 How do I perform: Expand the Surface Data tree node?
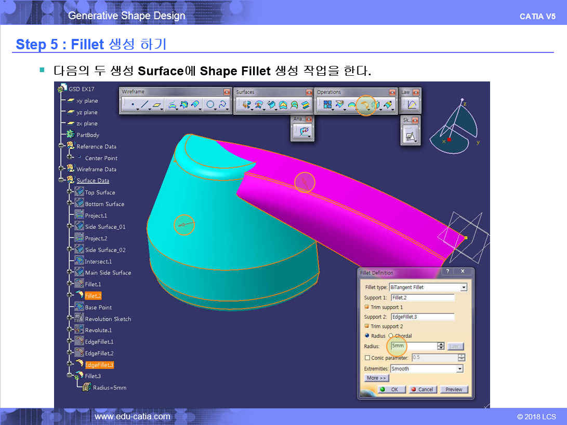(61, 181)
